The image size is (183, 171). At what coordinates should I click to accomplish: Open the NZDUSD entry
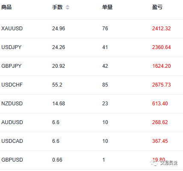[x=12, y=104]
